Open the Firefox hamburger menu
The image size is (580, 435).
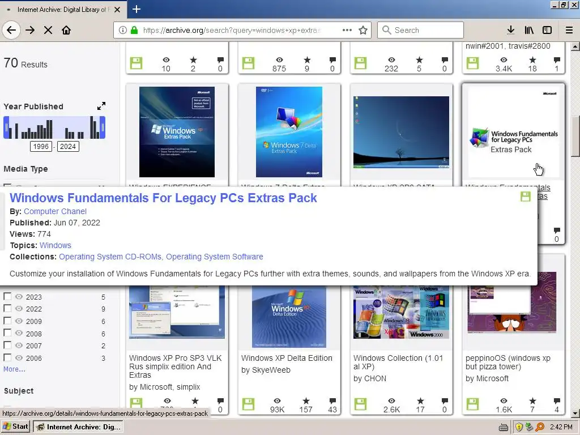click(x=569, y=30)
